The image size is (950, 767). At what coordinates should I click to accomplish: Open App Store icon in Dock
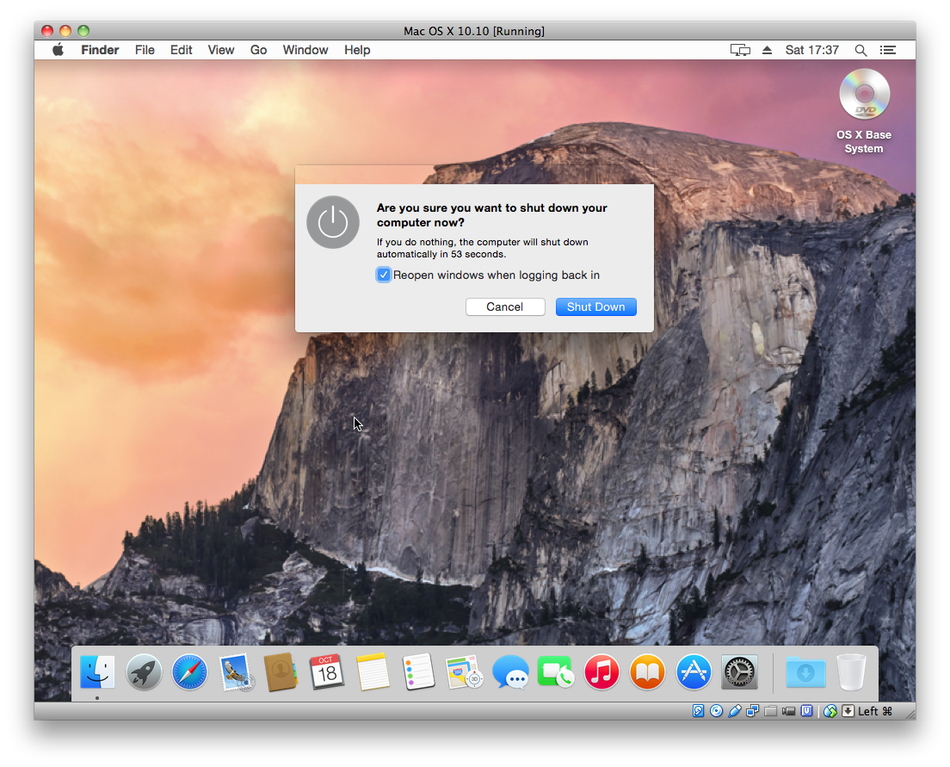point(693,671)
